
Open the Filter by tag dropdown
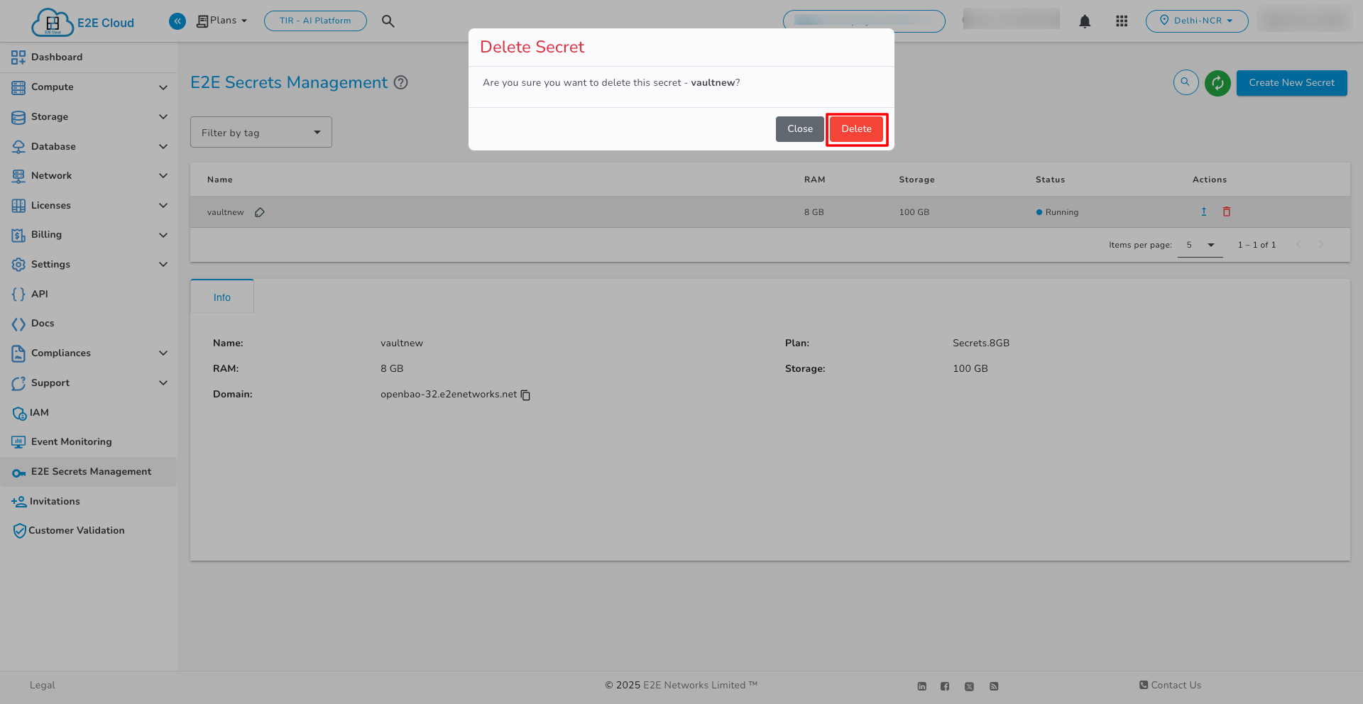(x=261, y=132)
